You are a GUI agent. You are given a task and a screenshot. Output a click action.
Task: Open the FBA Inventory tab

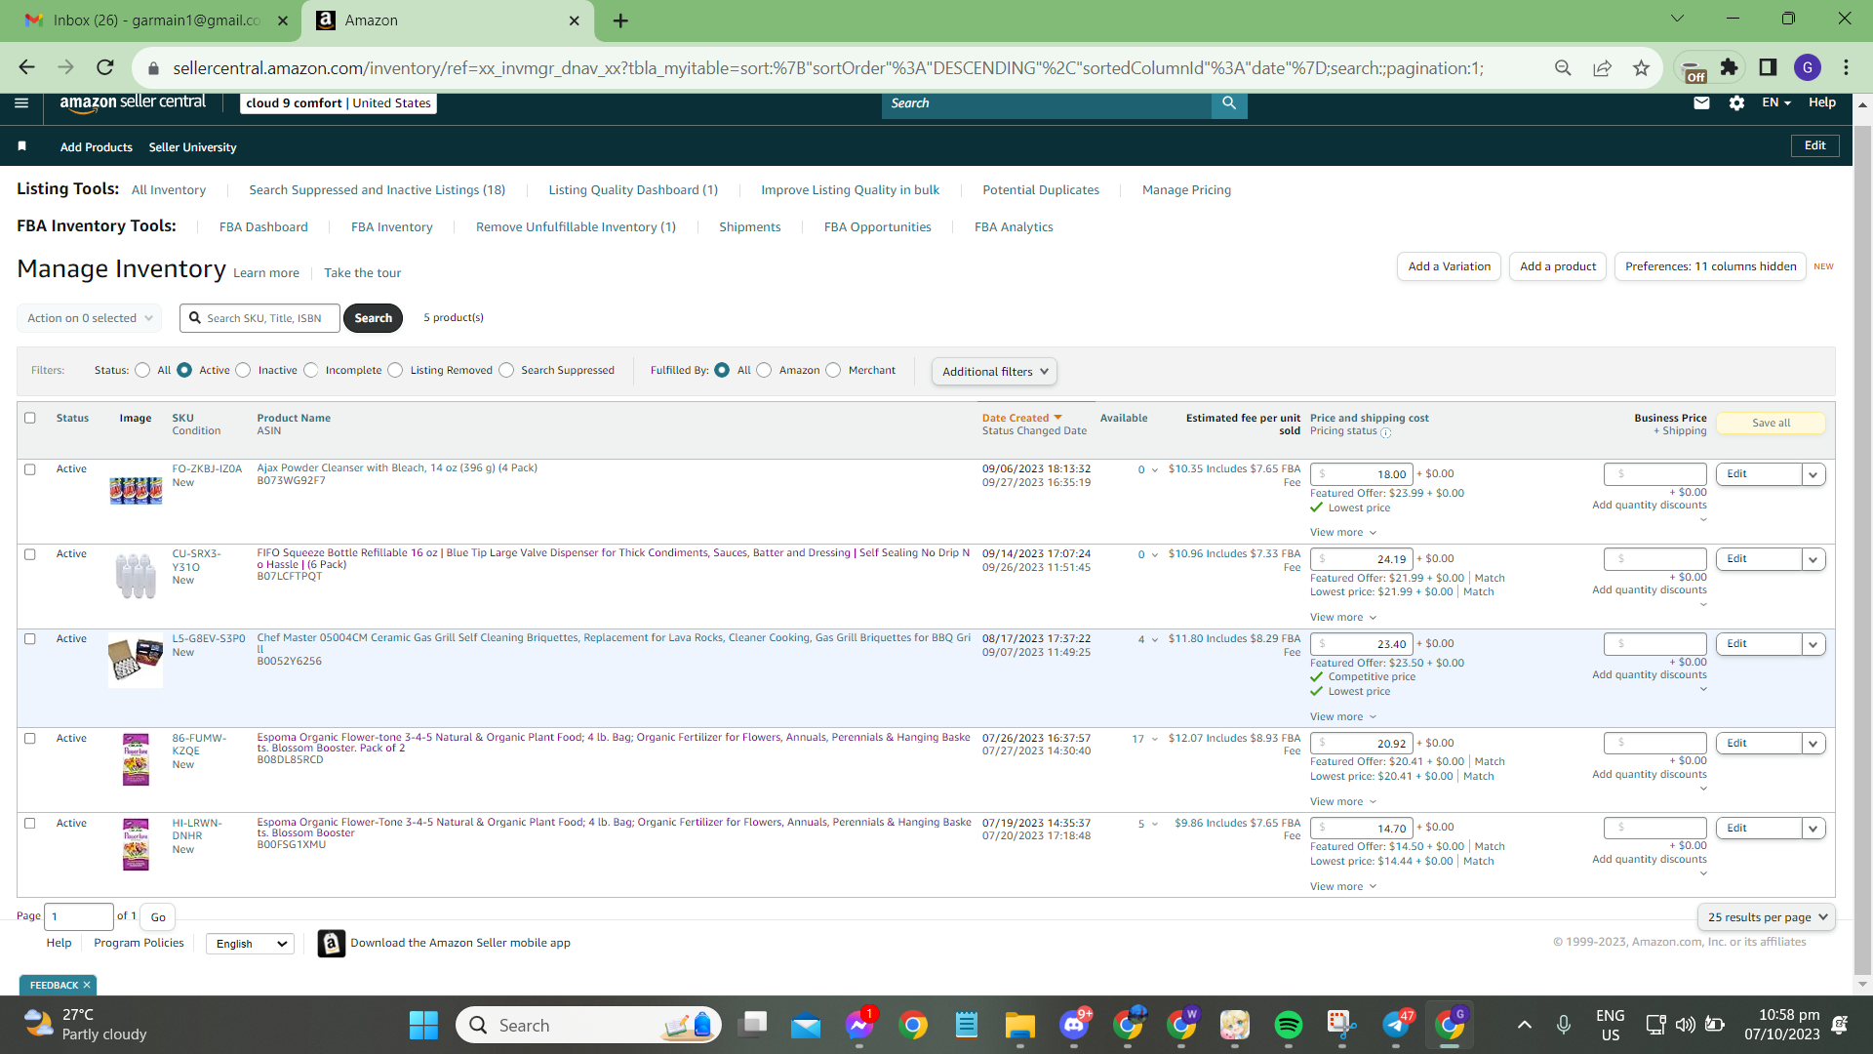[x=392, y=227]
